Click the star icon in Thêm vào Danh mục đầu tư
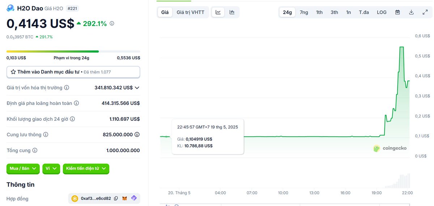The image size is (434, 206). pyautogui.click(x=13, y=72)
